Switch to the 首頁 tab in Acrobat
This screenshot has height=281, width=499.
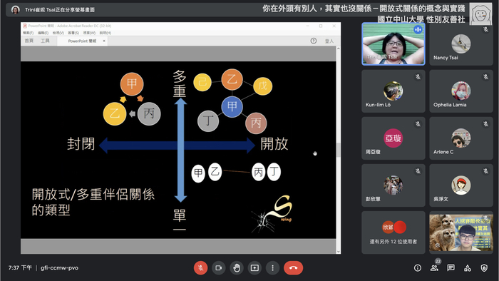29,41
